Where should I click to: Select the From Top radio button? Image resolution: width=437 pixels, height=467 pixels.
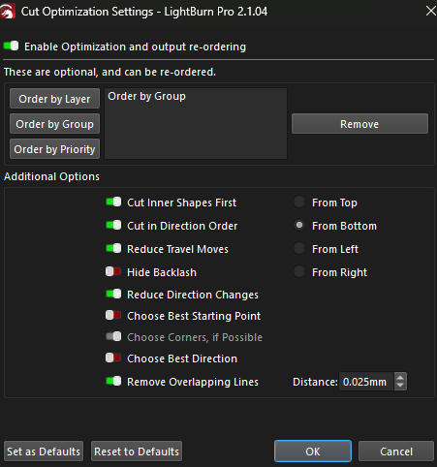pyautogui.click(x=299, y=202)
